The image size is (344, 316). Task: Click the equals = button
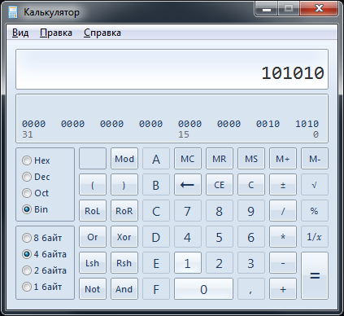tap(315, 276)
